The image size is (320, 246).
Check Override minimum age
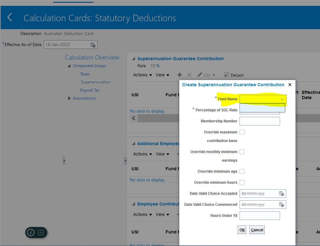coord(242,171)
